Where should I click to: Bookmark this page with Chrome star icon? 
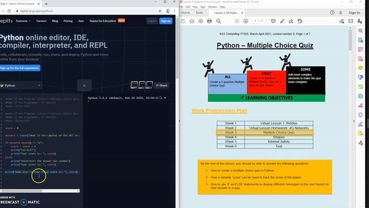160,11
